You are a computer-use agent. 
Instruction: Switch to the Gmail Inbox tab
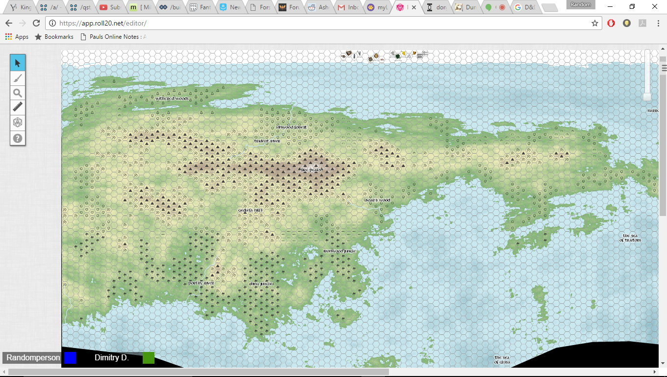[347, 7]
